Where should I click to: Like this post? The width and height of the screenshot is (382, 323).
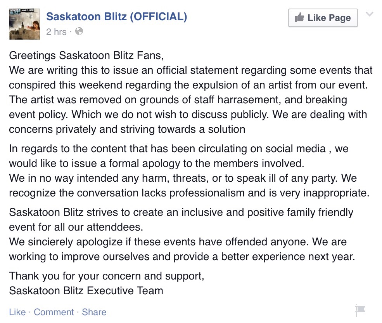coord(17,312)
